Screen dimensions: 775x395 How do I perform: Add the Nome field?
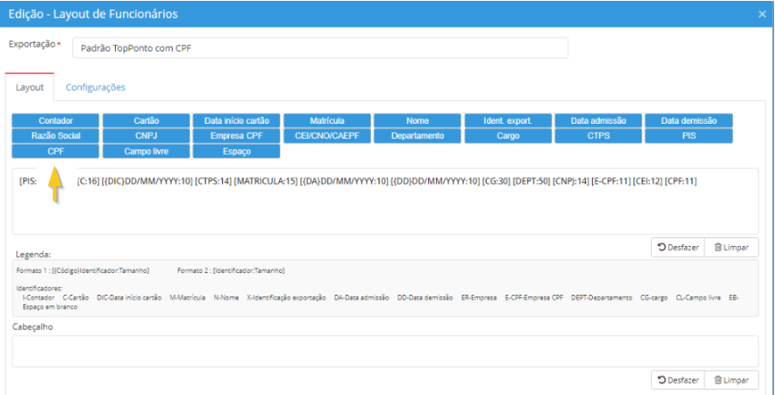pyautogui.click(x=418, y=121)
